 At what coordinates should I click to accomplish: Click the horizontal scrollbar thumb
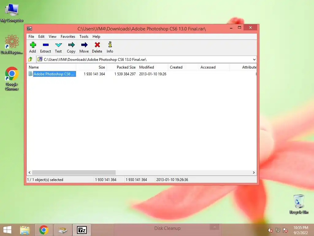[x=74, y=173]
